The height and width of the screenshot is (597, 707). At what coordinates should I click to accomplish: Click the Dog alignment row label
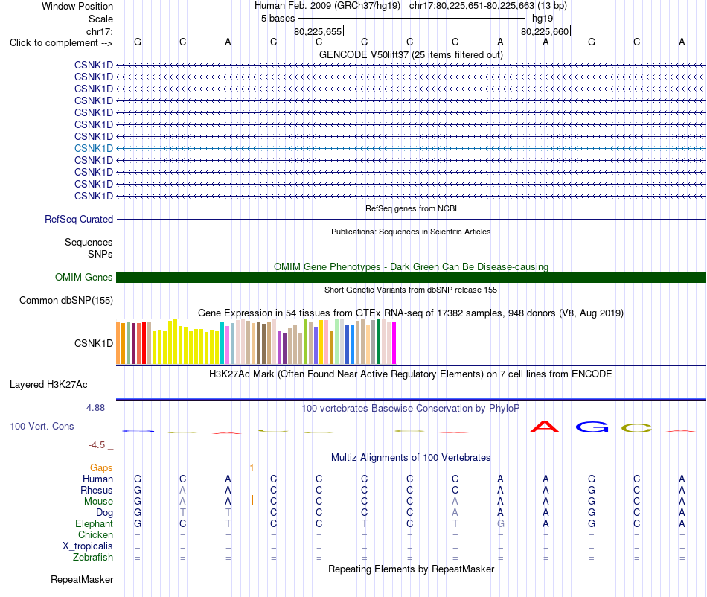point(105,513)
